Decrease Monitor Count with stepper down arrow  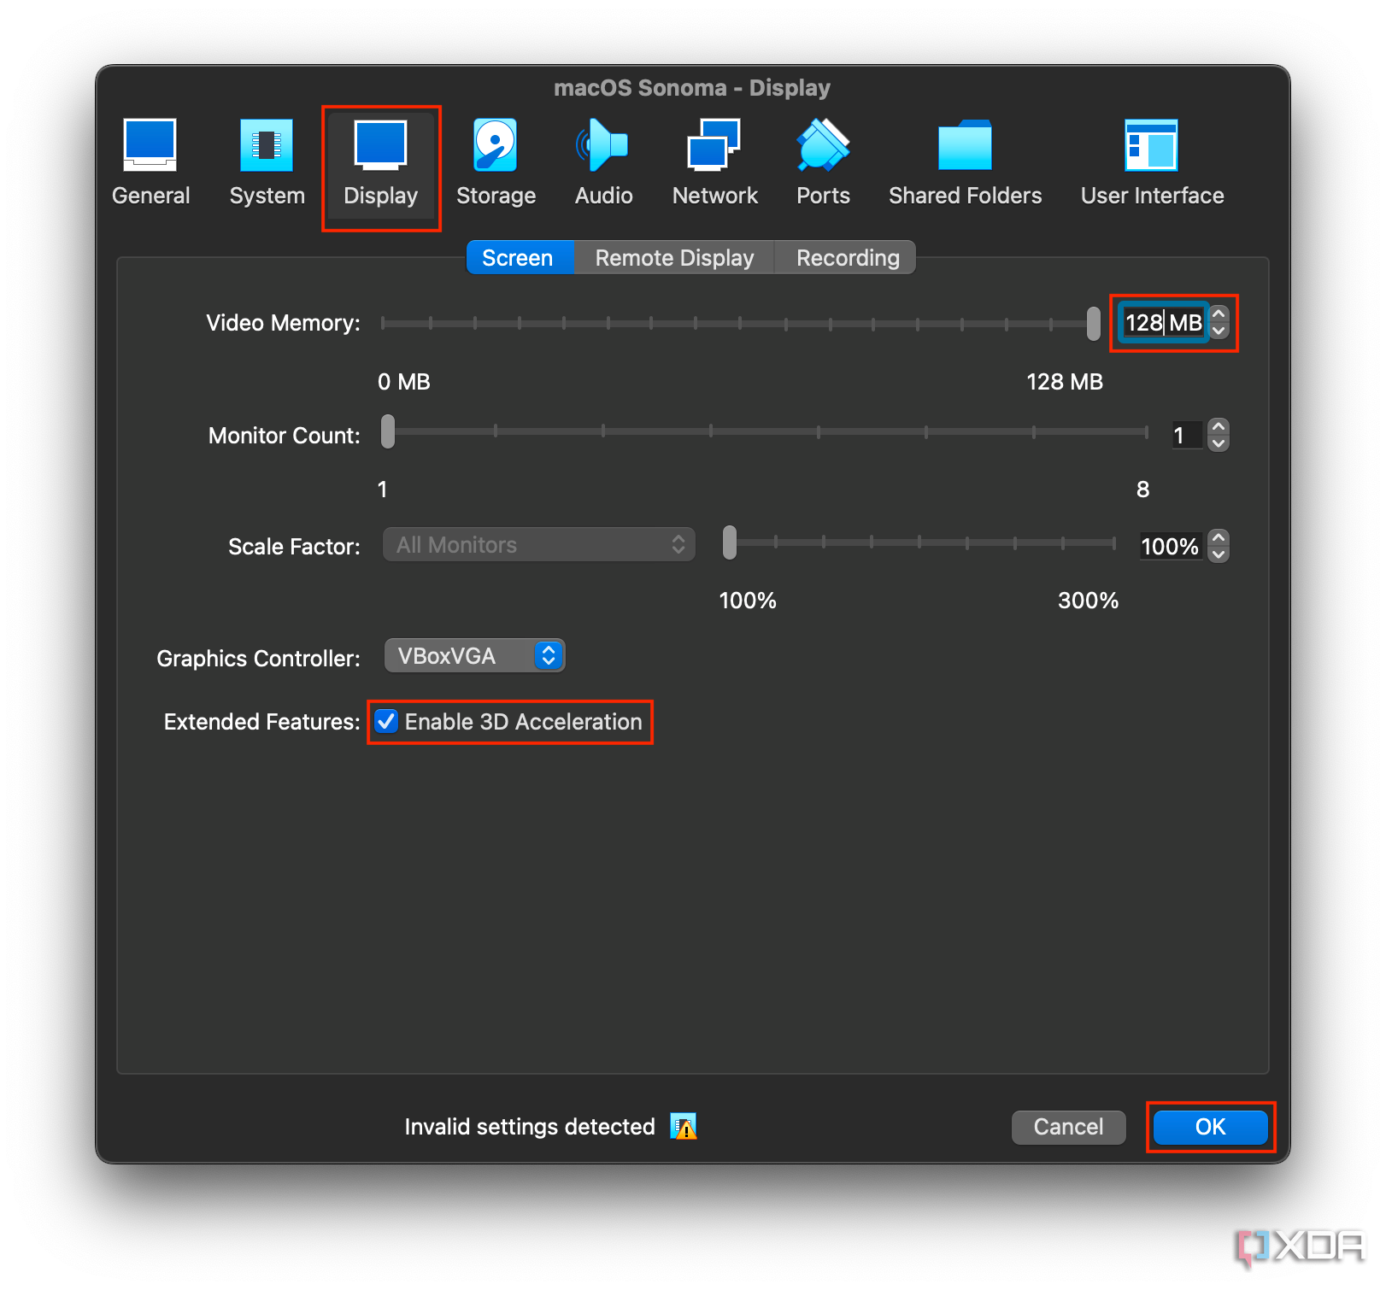coord(1219,443)
